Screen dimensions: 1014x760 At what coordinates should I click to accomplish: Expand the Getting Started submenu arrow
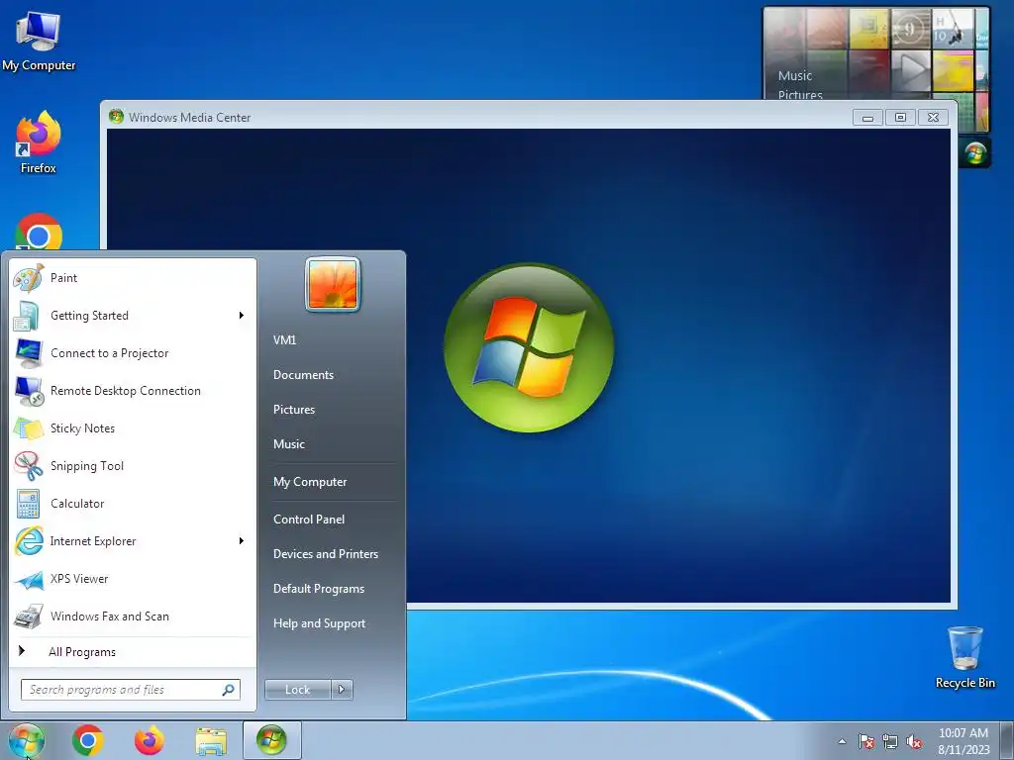tap(242, 316)
